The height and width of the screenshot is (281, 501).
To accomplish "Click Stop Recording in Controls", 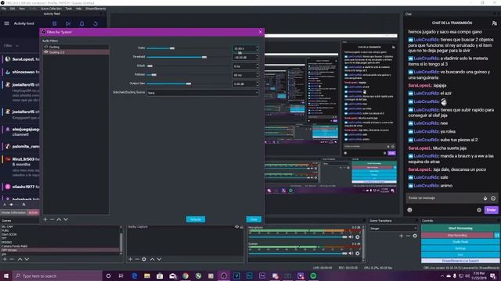I will point(457,235).
